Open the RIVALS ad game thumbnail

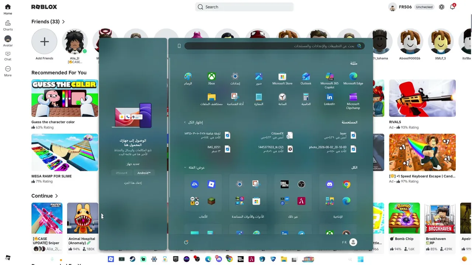(x=422, y=98)
